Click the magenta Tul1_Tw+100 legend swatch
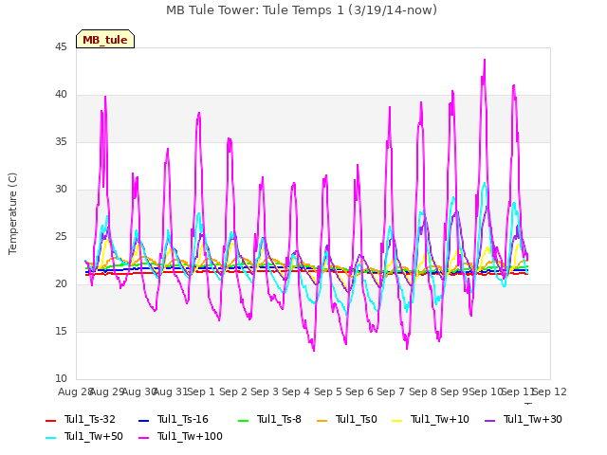 click(x=143, y=438)
